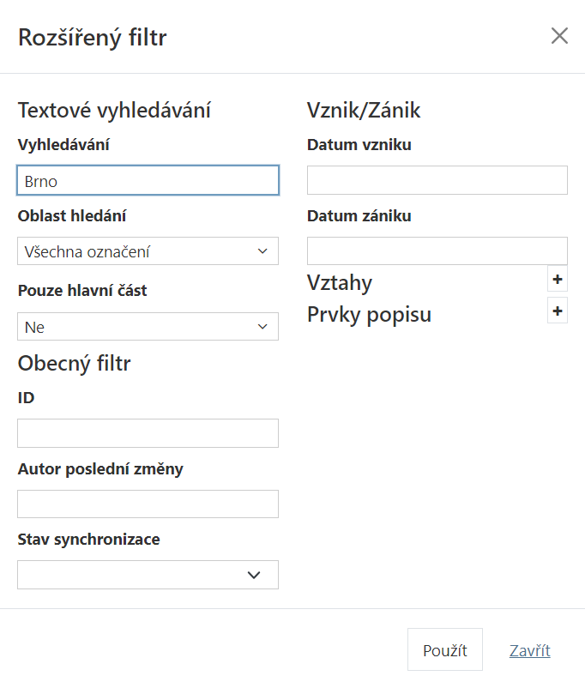The width and height of the screenshot is (585, 688).
Task: Expand Vztahy section with plus icon
Action: (x=558, y=280)
